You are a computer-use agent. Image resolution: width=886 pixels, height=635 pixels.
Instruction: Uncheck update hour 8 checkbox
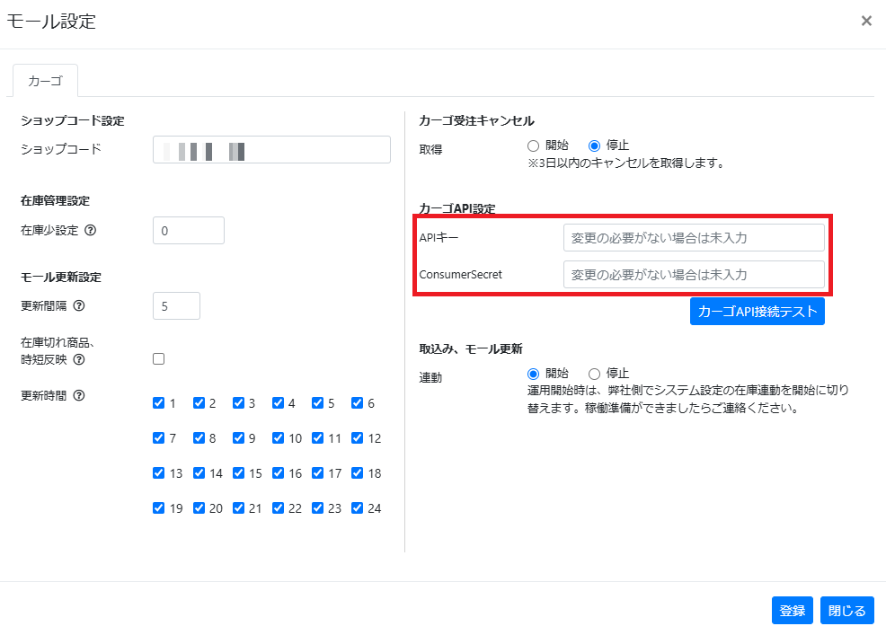(x=199, y=437)
